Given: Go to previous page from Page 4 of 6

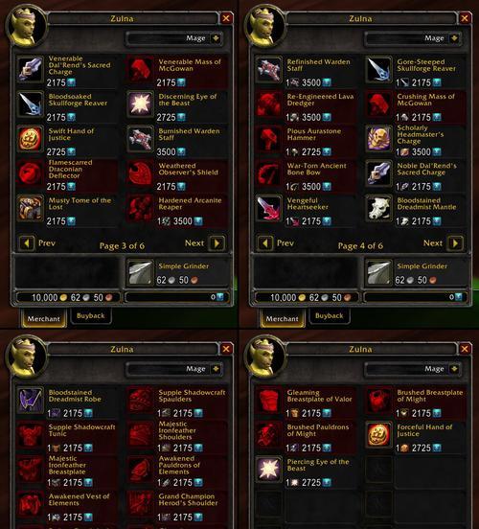Looking at the screenshot, I should coord(265,243).
